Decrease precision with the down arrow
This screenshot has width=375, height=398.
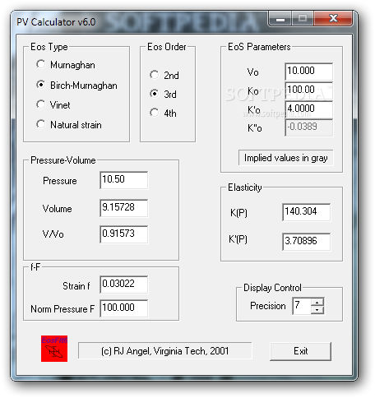coord(317,310)
